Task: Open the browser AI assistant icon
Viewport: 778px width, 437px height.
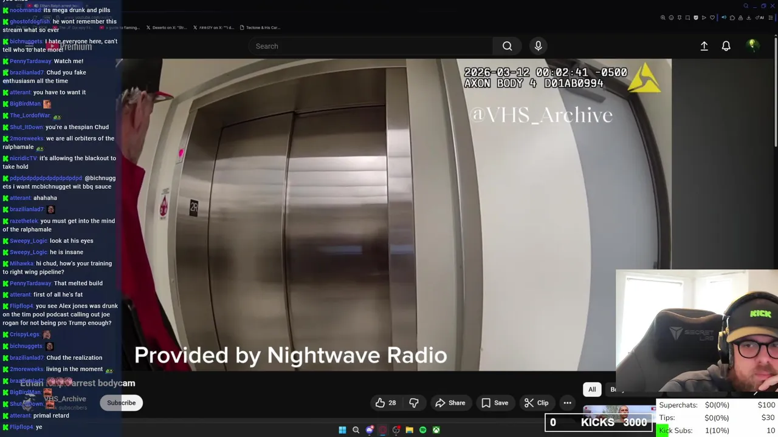Action: [760, 18]
